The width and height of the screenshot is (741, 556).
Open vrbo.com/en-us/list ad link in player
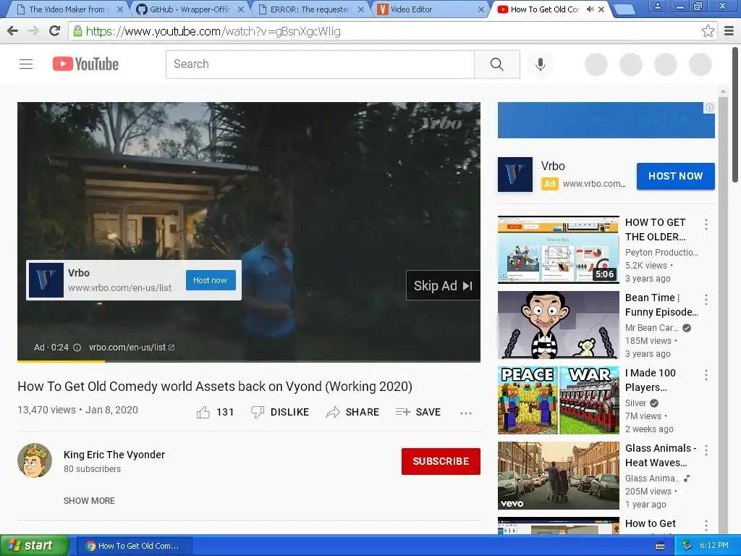point(132,347)
